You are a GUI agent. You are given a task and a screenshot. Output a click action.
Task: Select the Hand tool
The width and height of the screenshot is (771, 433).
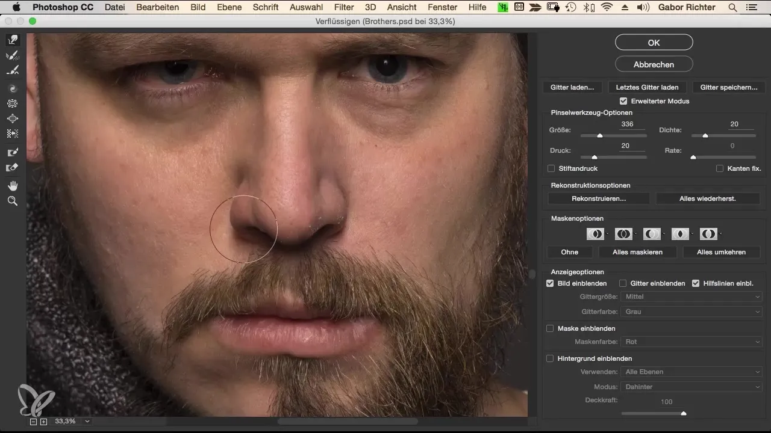(x=13, y=185)
